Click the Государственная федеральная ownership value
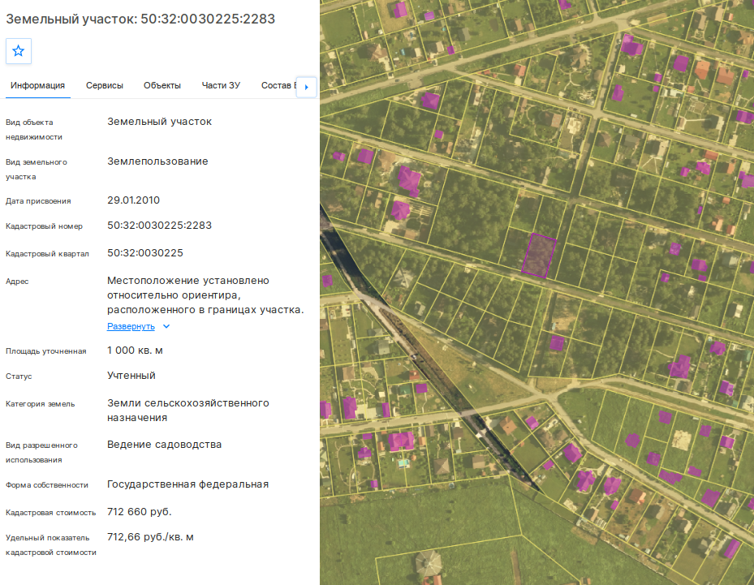754x585 pixels. tap(187, 484)
